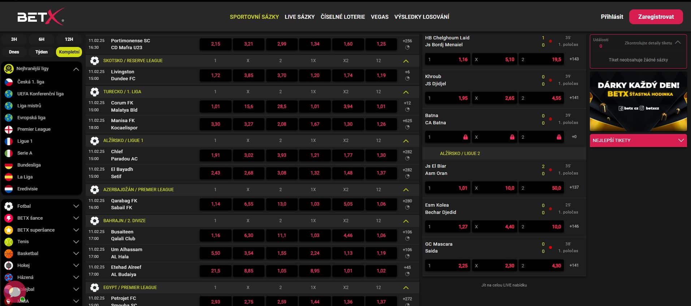Click the Dárky každý den promo banner

click(x=638, y=102)
